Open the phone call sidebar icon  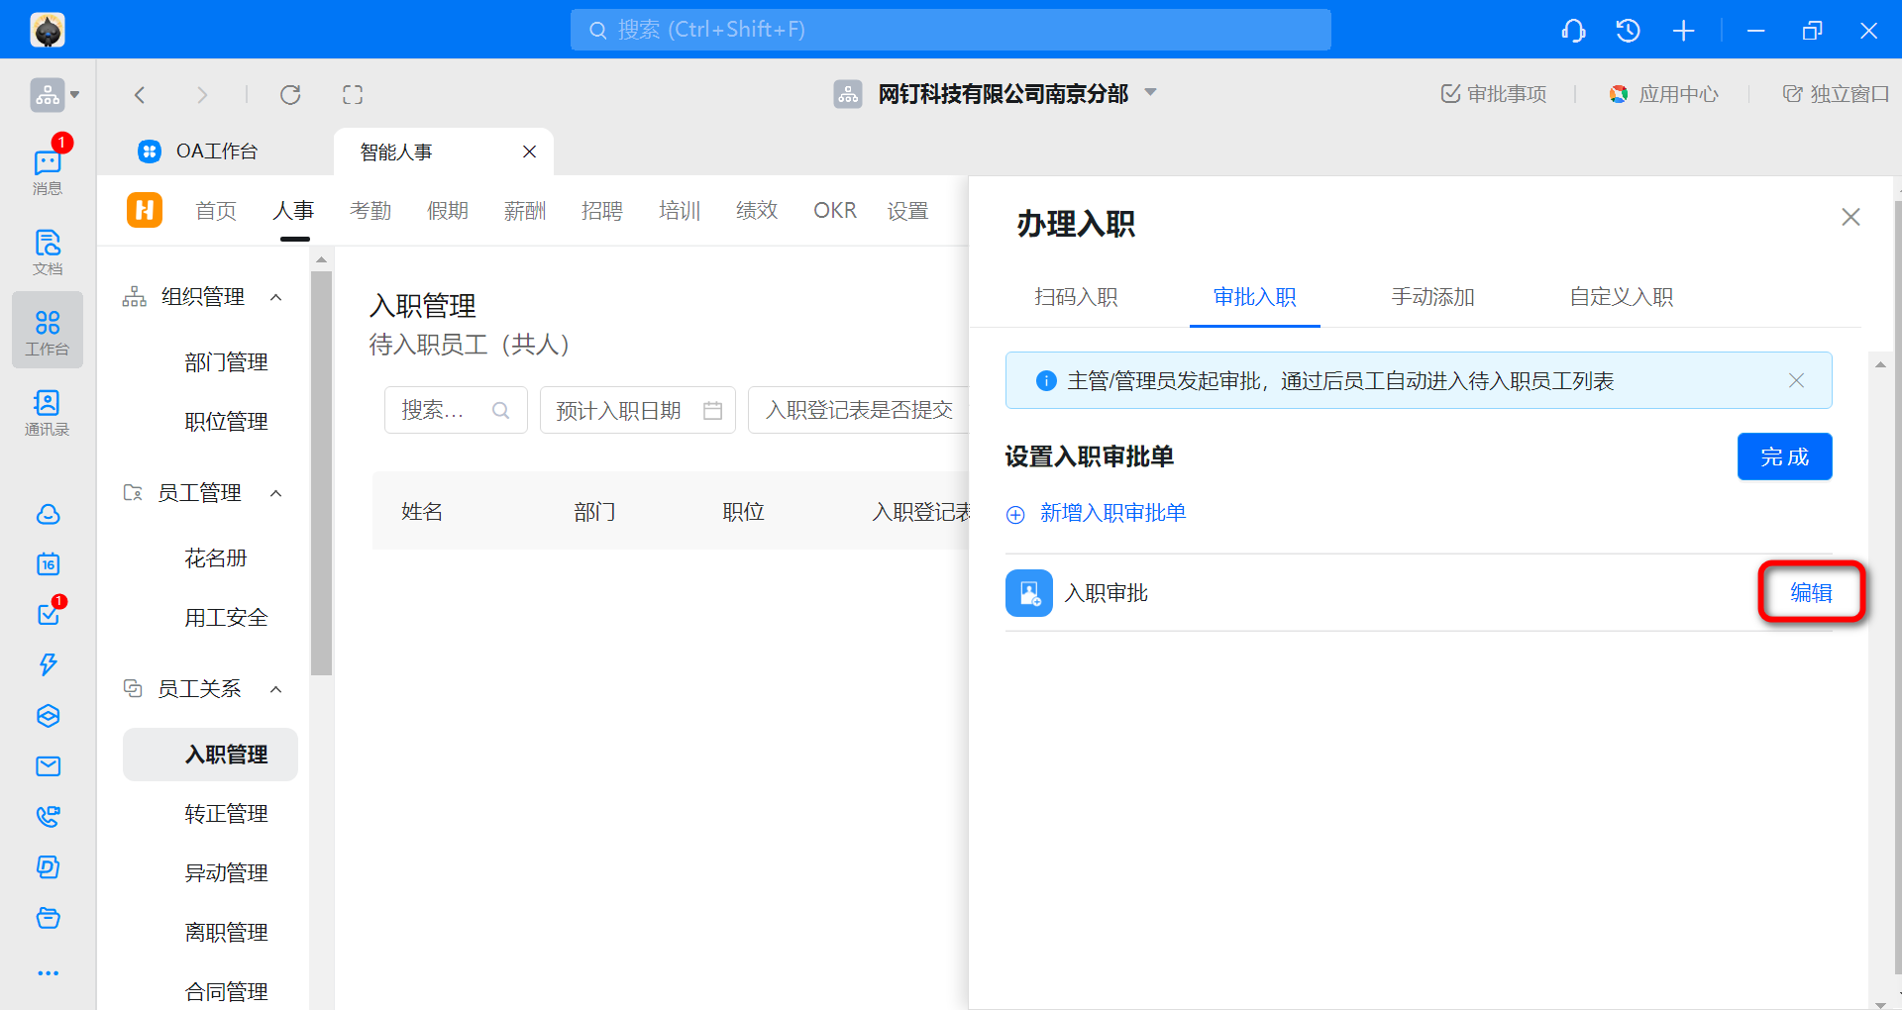tap(48, 816)
